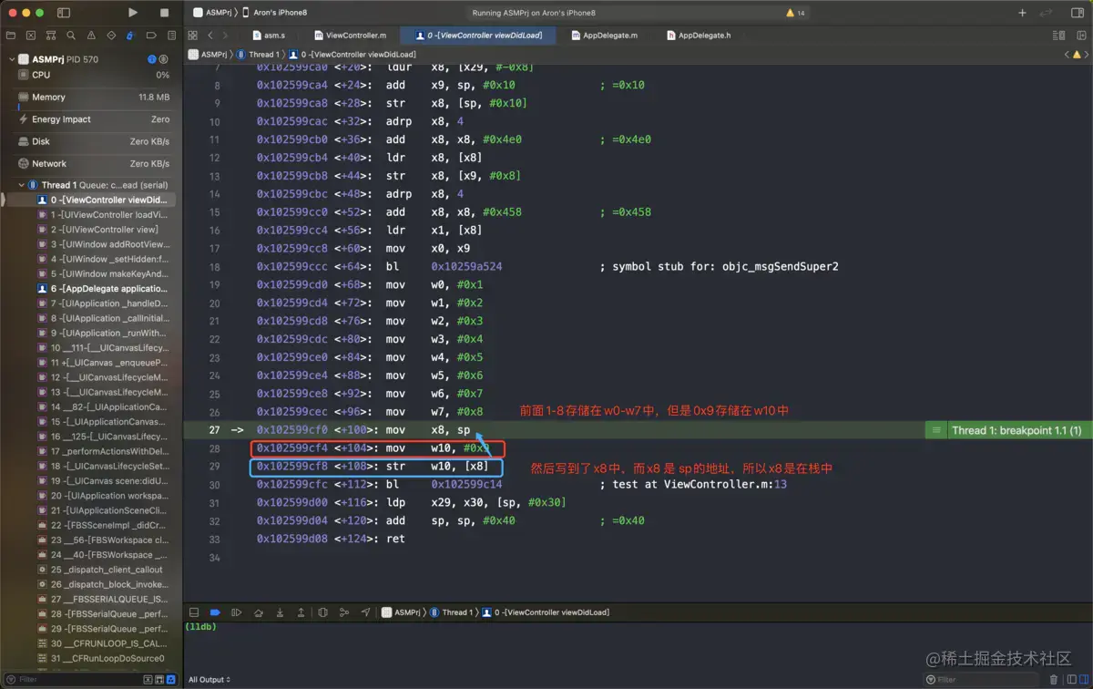Click the Step out debug icon
Image resolution: width=1093 pixels, height=689 pixels.
pos(301,612)
